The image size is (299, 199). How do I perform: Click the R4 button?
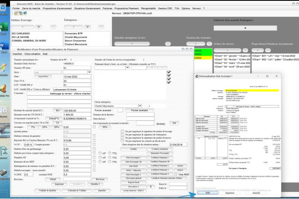[57, 110]
